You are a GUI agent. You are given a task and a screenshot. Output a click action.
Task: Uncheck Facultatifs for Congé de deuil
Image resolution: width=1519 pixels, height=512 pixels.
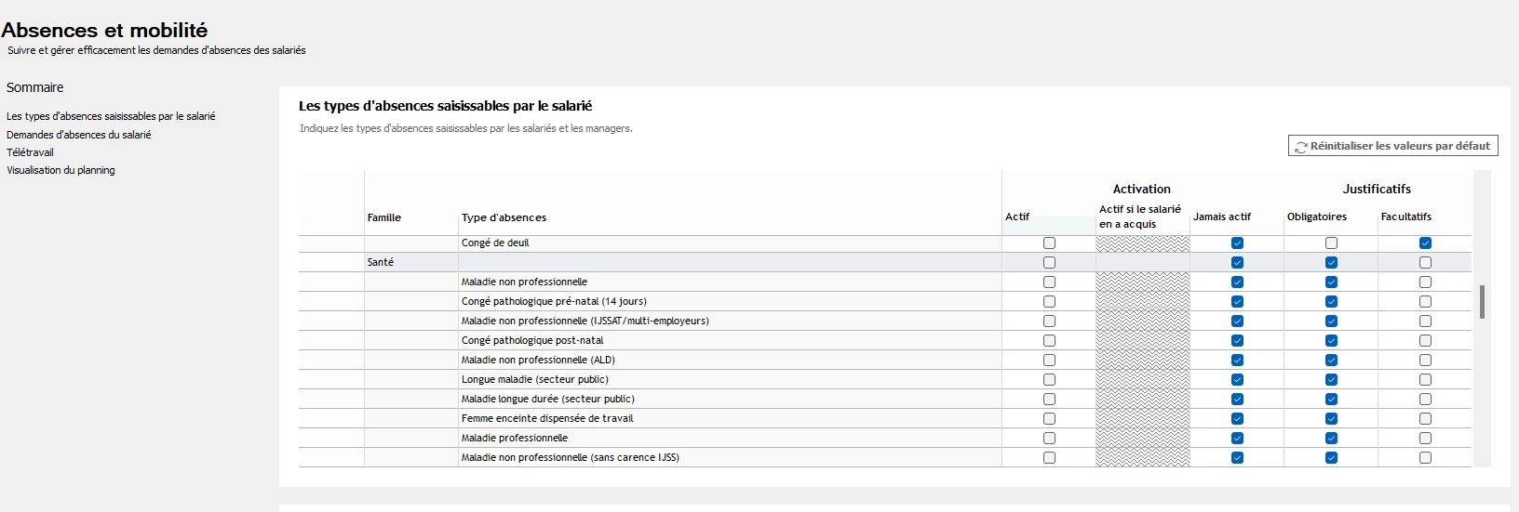pos(1425,243)
